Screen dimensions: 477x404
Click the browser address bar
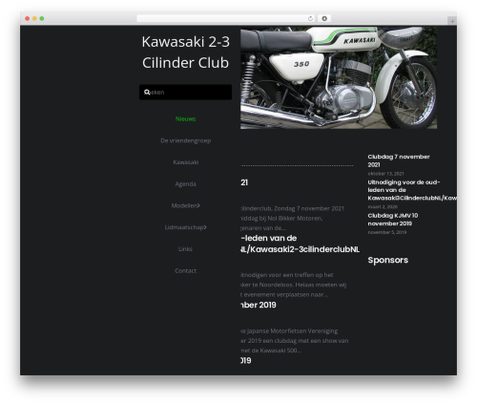(x=226, y=19)
